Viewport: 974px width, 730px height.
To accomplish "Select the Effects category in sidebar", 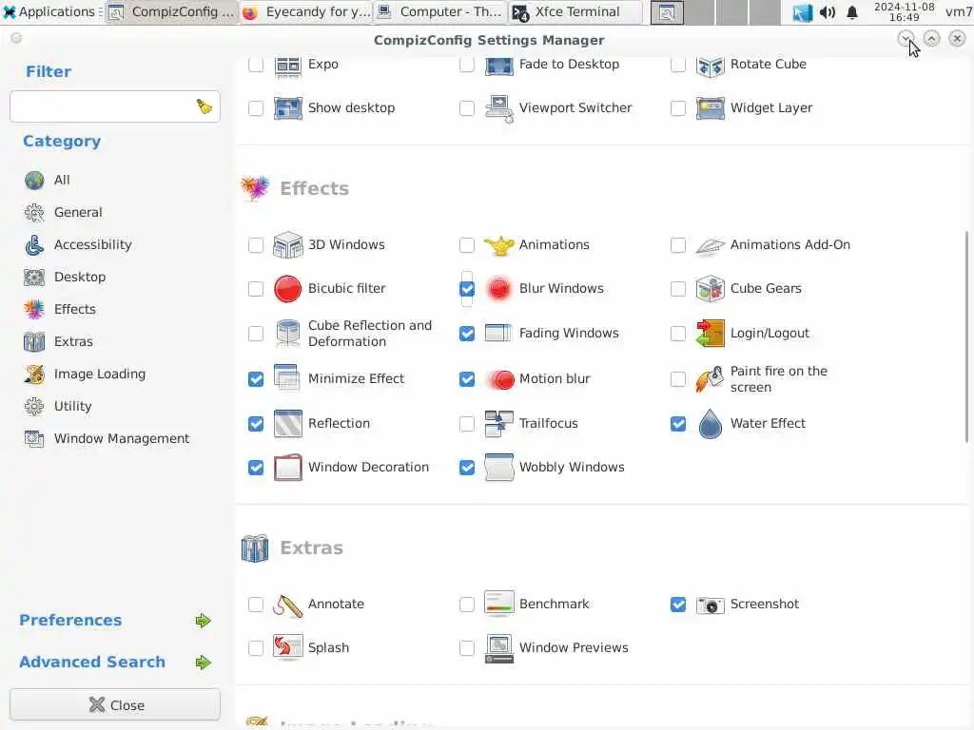I will (x=60, y=309).
